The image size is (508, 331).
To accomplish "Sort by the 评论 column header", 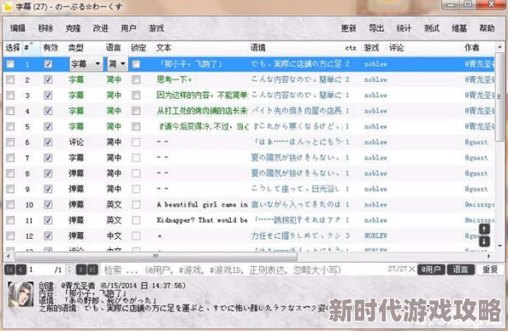I will (x=396, y=48).
